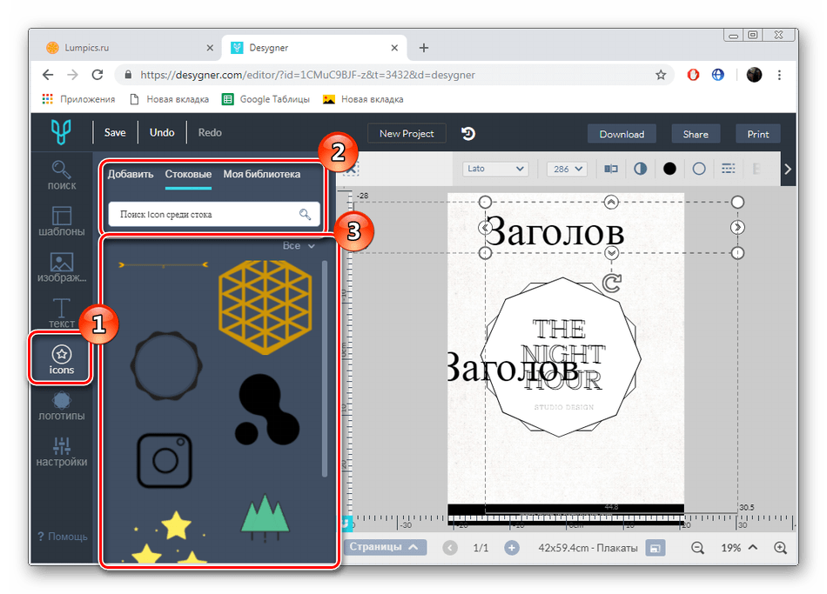Reload the browser page
The image size is (827, 594).
[x=97, y=75]
